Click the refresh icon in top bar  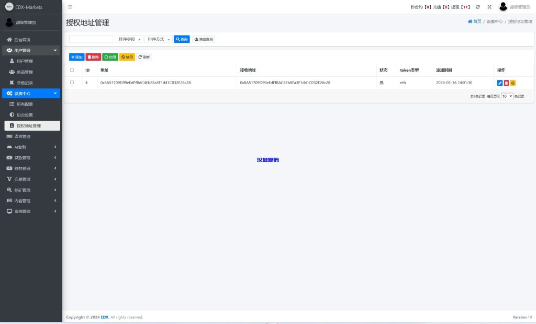coord(477,7)
